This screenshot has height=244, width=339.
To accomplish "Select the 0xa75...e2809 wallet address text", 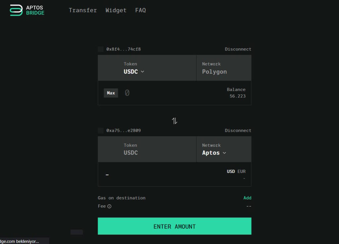I will [123, 130].
